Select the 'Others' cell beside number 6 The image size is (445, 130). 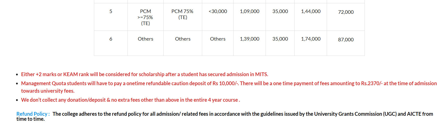tap(145, 39)
